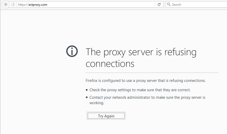Viewport: 227px width, 134px height.
Task: Click the bullet dot before "Contact your network"
Action: pos(87,97)
